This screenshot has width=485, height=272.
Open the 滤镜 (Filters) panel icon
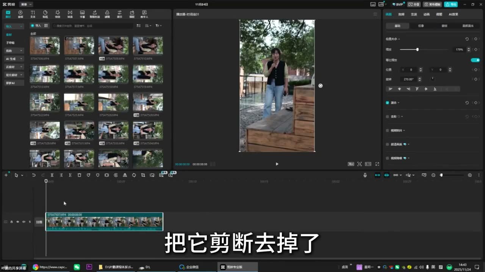tap(107, 14)
